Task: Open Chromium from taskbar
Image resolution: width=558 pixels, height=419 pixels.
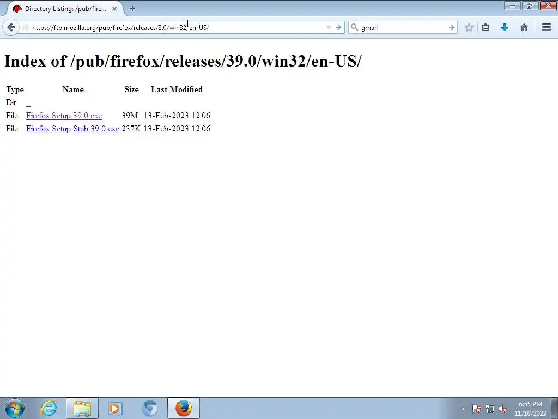Action: tap(149, 408)
